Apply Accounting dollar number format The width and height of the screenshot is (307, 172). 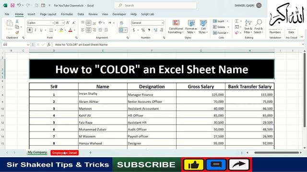point(134,30)
